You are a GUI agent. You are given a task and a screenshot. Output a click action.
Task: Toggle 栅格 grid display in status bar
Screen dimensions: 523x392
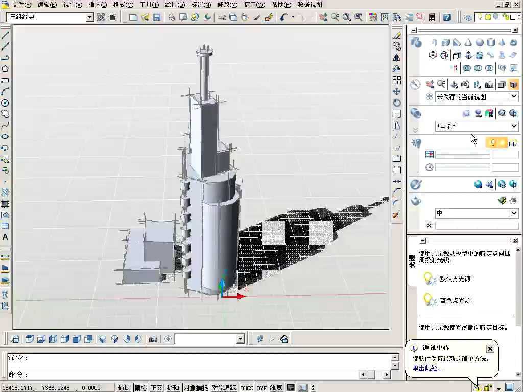[140, 388]
